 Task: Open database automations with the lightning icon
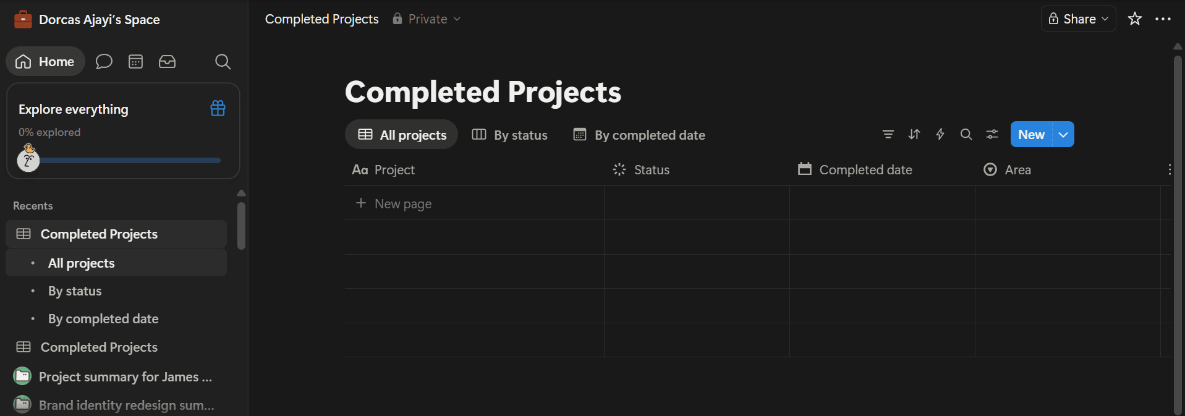[x=940, y=134]
